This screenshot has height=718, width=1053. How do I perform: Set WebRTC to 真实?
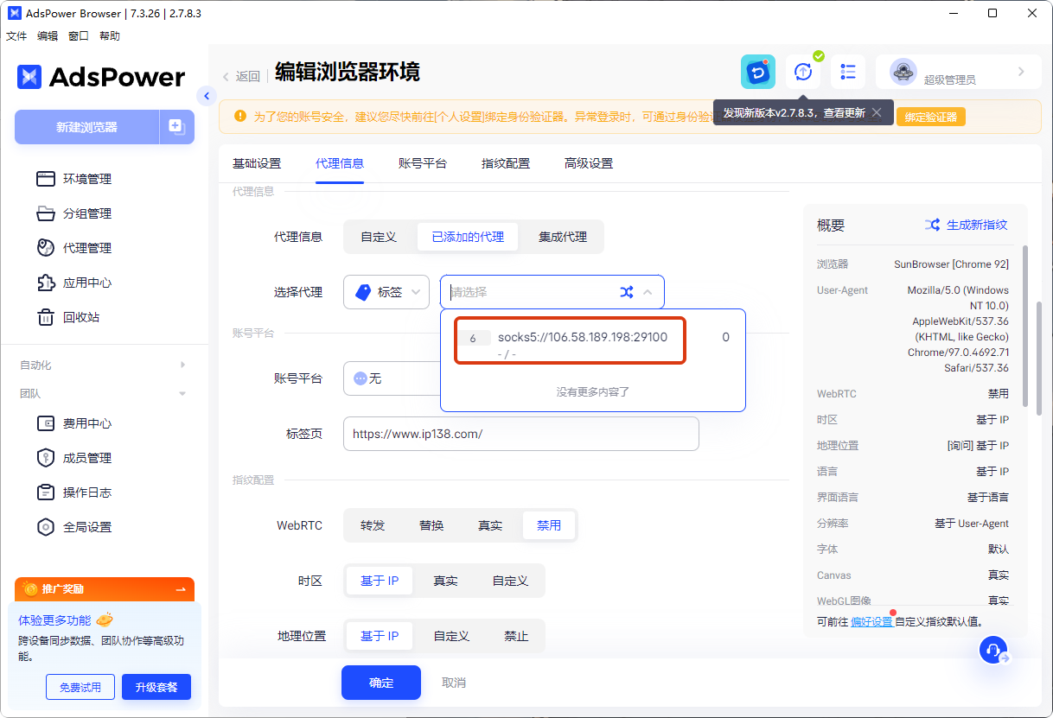tap(490, 525)
